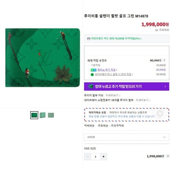Click the green Naver Pay N icon
Viewport: 170px width, 170px height.
coord(92,75)
